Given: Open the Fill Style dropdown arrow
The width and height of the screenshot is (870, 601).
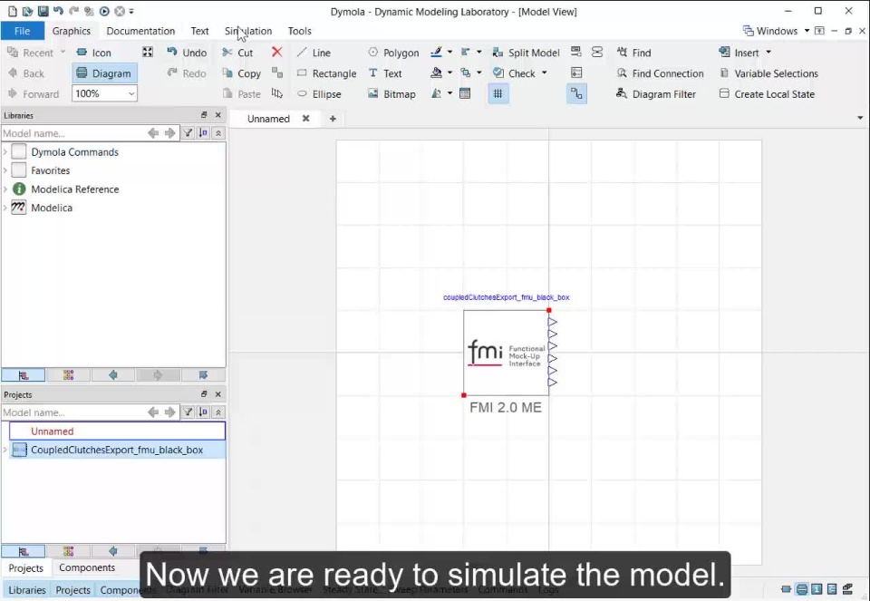Looking at the screenshot, I should 450,73.
